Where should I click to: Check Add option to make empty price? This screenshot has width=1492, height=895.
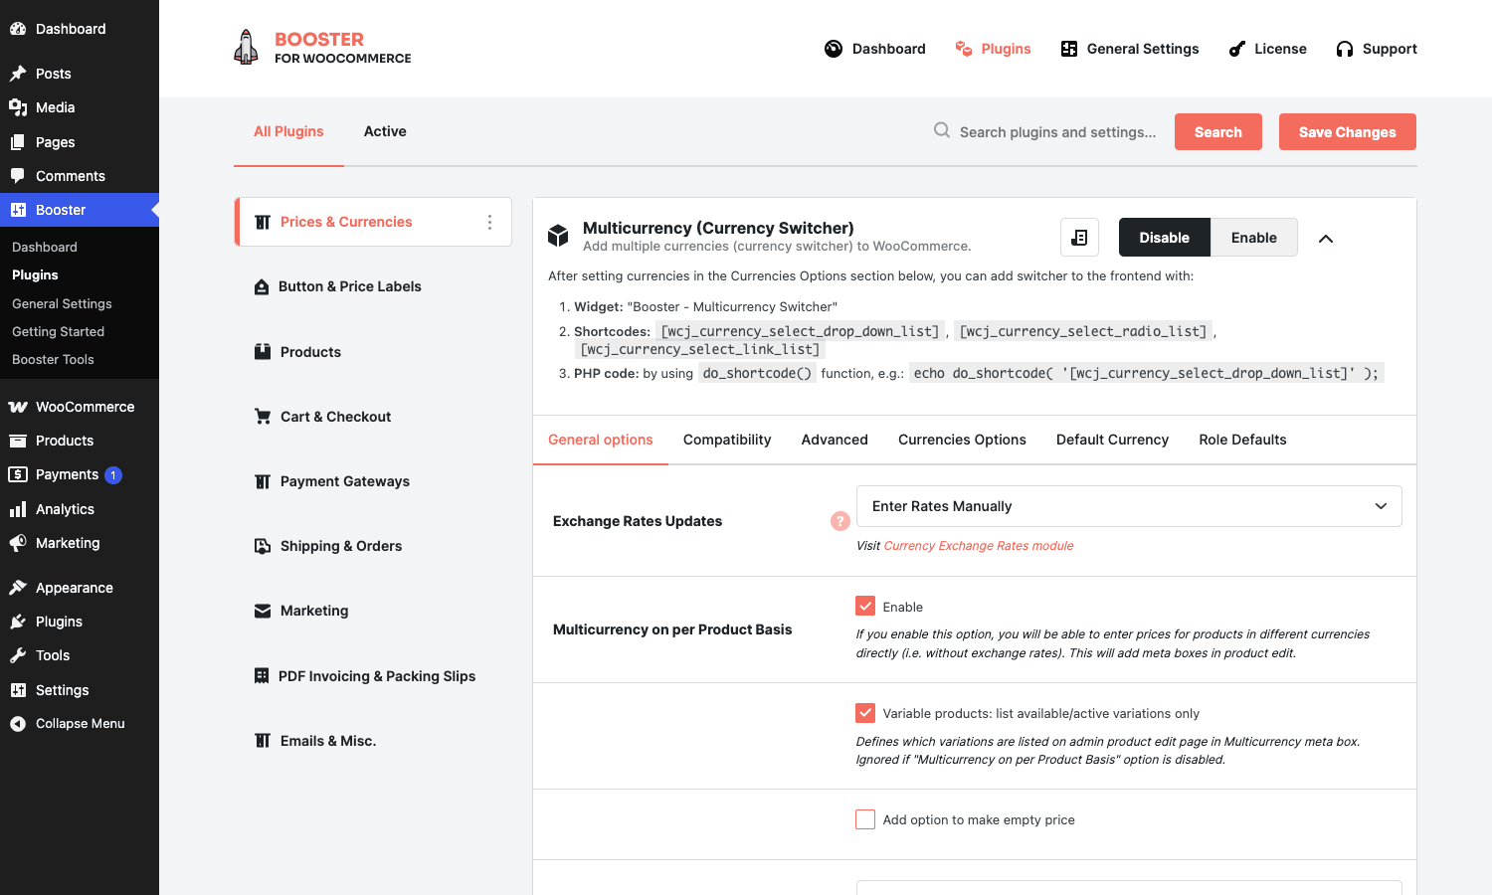tap(865, 819)
